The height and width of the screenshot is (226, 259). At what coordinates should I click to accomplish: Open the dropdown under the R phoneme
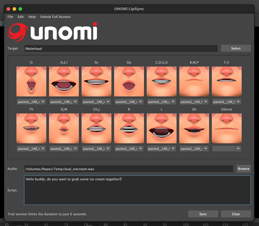(x=129, y=149)
